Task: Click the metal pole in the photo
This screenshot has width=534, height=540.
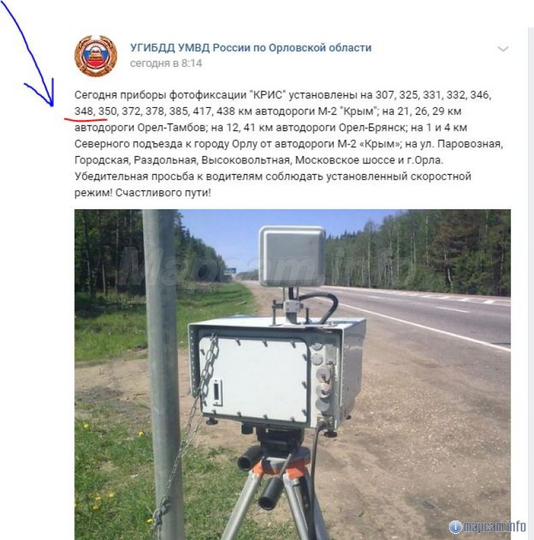Action: (162, 375)
